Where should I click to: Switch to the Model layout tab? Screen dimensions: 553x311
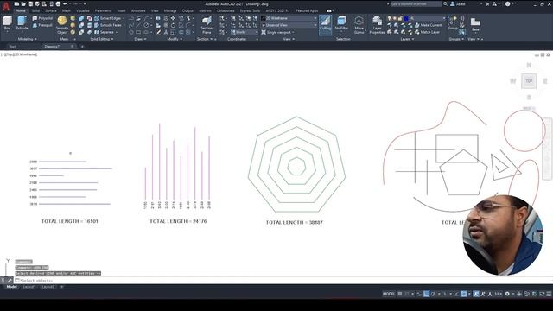coord(11,287)
